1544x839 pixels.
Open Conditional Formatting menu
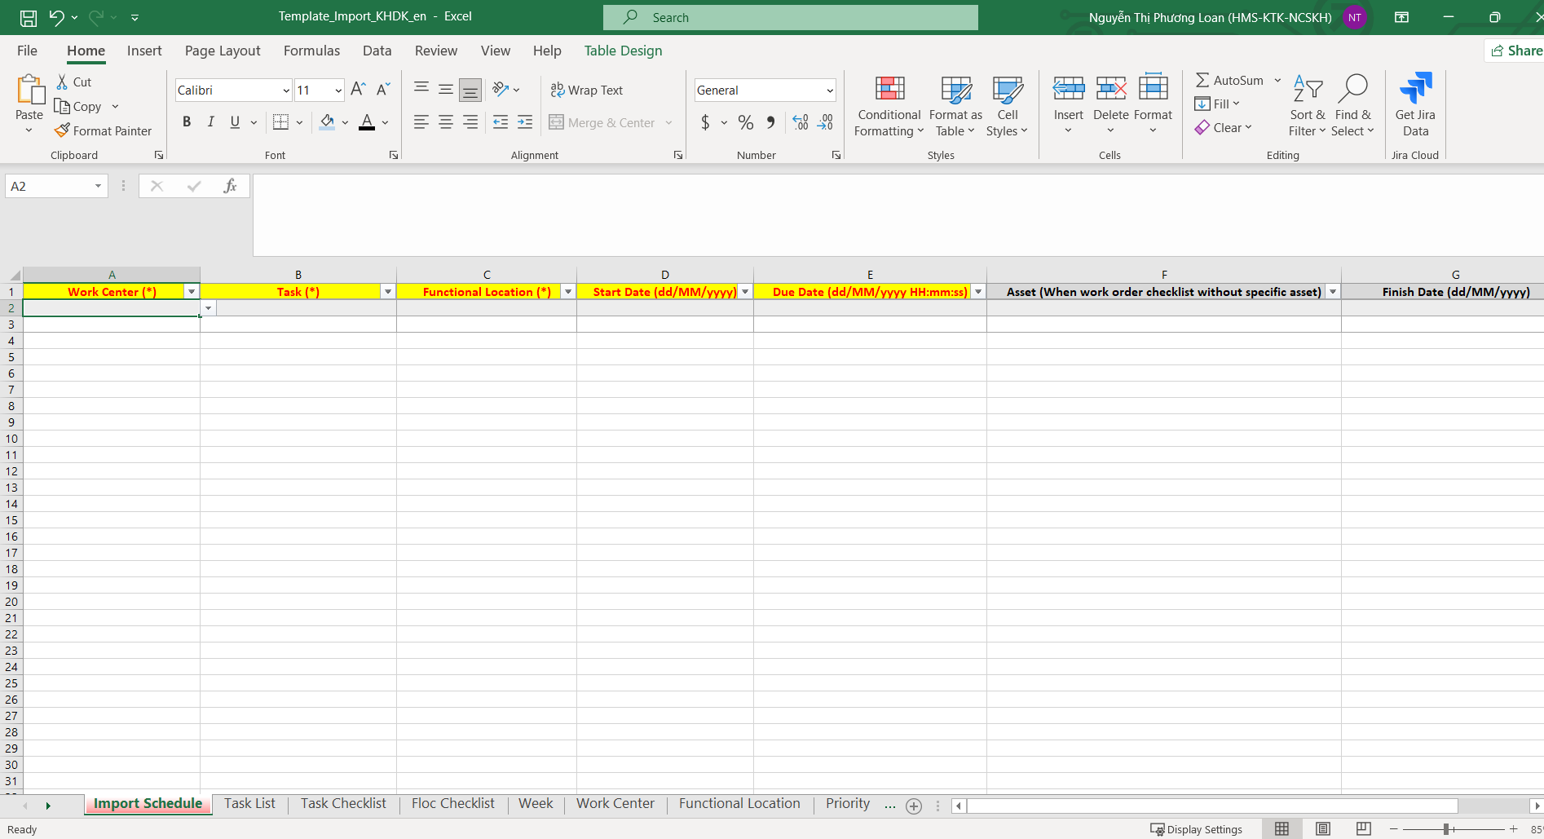click(889, 106)
